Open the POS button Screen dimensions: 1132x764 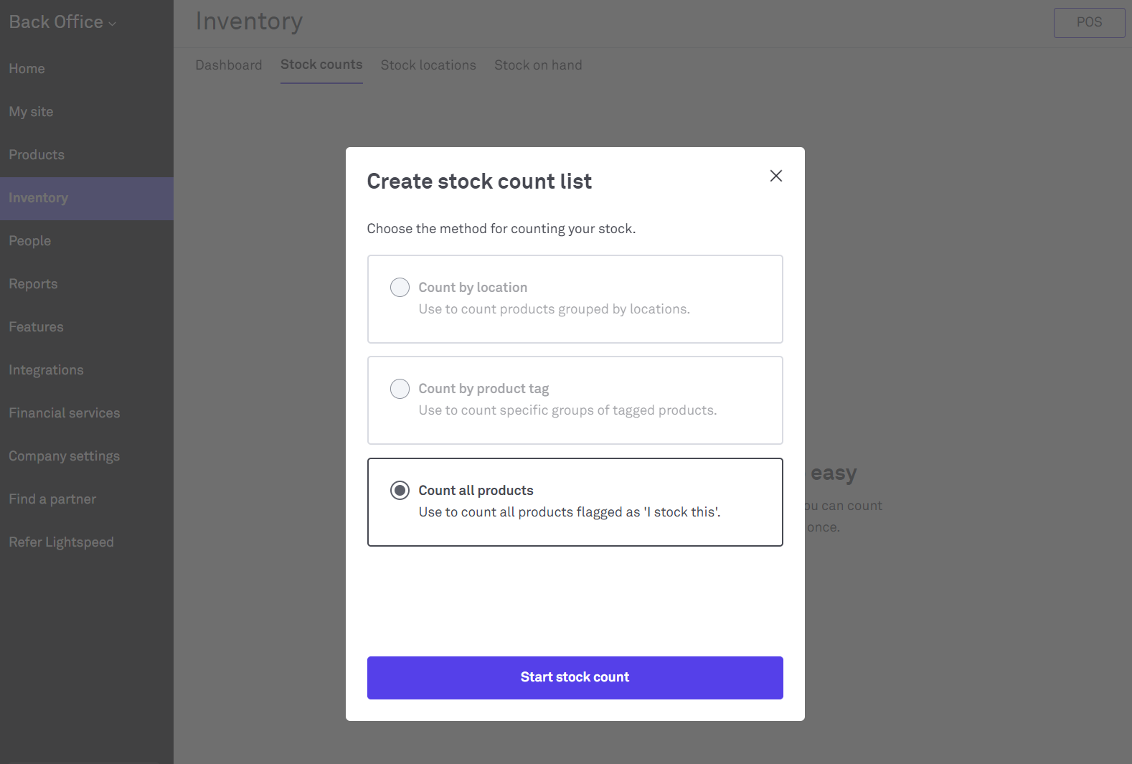[1088, 22]
